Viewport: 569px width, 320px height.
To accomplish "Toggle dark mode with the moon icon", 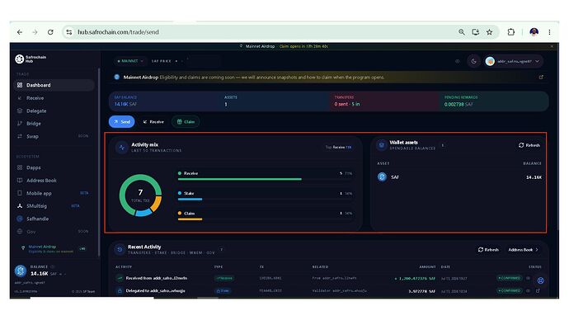I will [x=473, y=61].
